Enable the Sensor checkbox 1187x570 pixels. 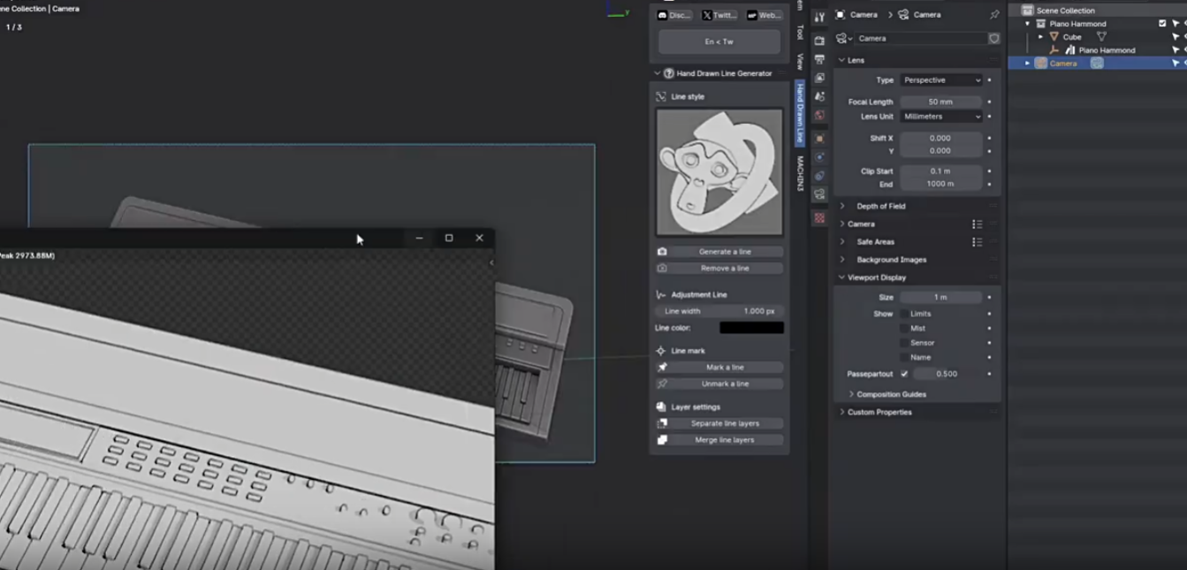[x=904, y=343]
